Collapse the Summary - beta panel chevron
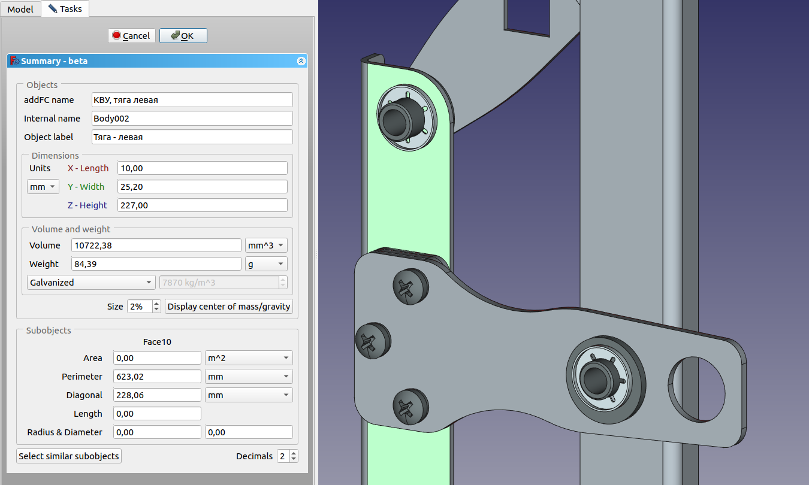Screen dimensions: 809x485 click(x=301, y=61)
